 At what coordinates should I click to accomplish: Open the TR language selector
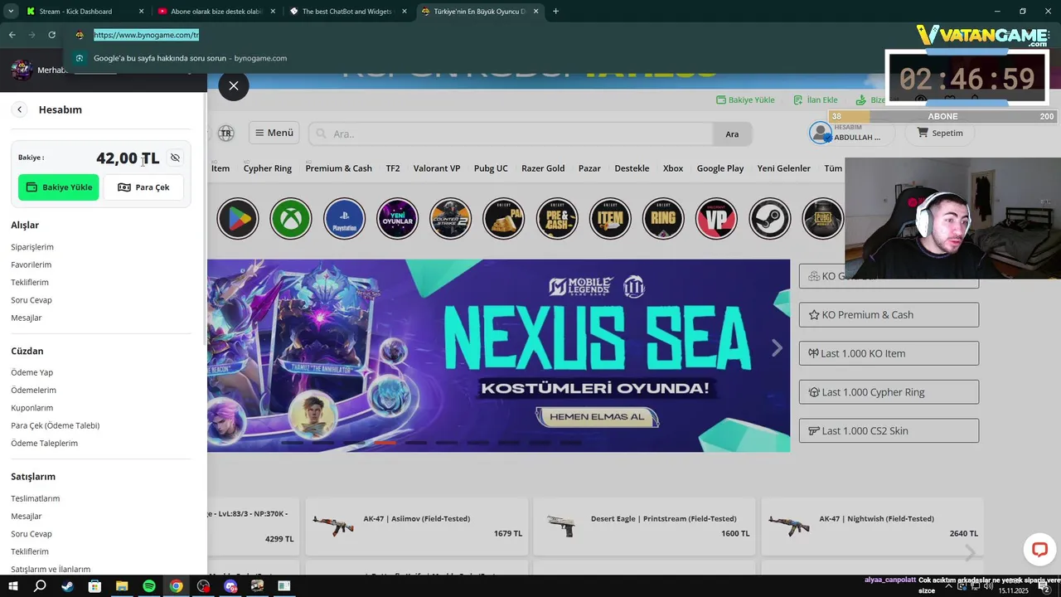coord(225,133)
